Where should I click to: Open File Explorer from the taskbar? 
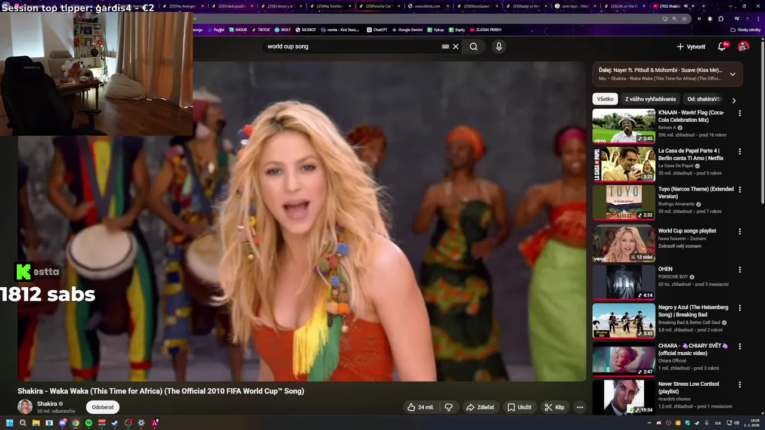click(x=36, y=423)
